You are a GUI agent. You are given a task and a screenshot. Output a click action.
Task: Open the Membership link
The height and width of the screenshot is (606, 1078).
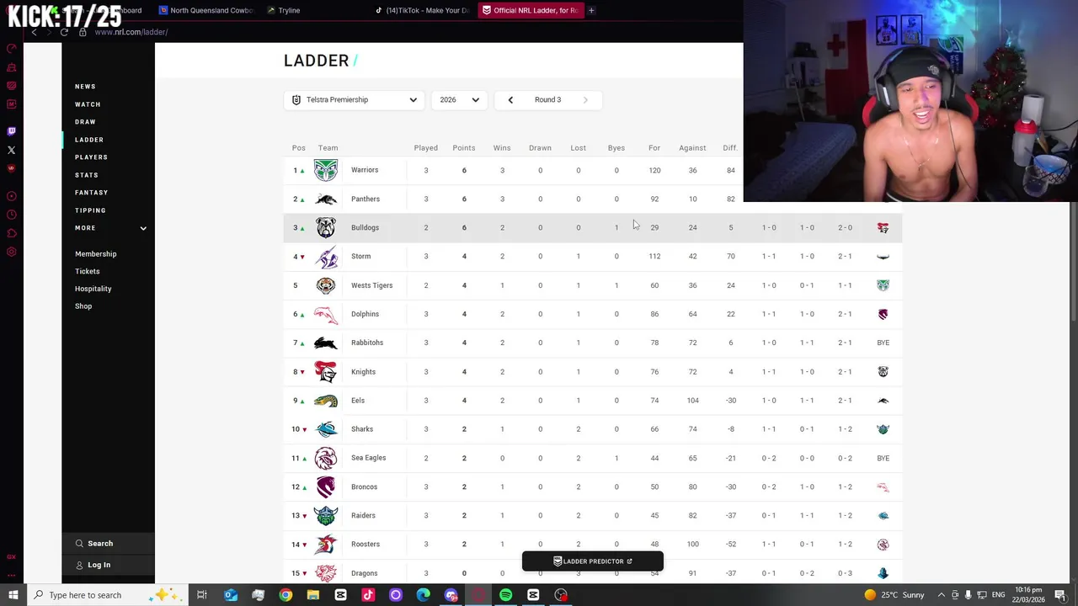pos(96,254)
